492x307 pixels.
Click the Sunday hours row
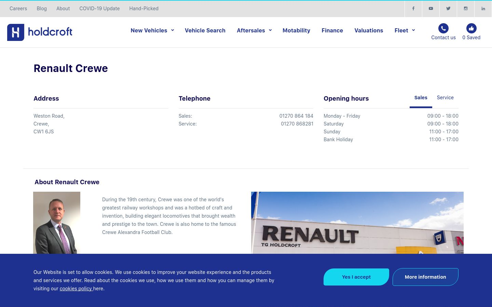point(391,132)
